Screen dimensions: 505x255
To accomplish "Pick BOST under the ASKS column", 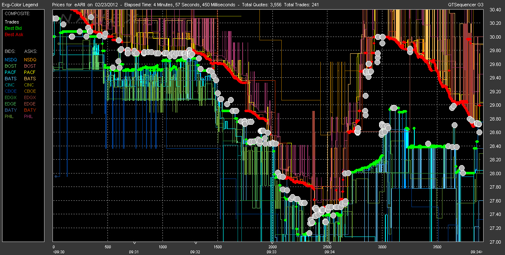I will (x=30, y=66).
